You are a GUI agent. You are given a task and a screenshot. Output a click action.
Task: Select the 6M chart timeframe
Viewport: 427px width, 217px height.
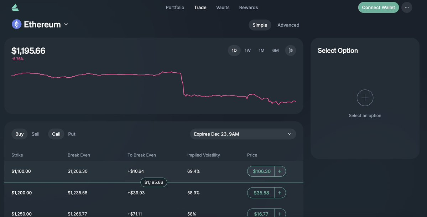click(275, 50)
